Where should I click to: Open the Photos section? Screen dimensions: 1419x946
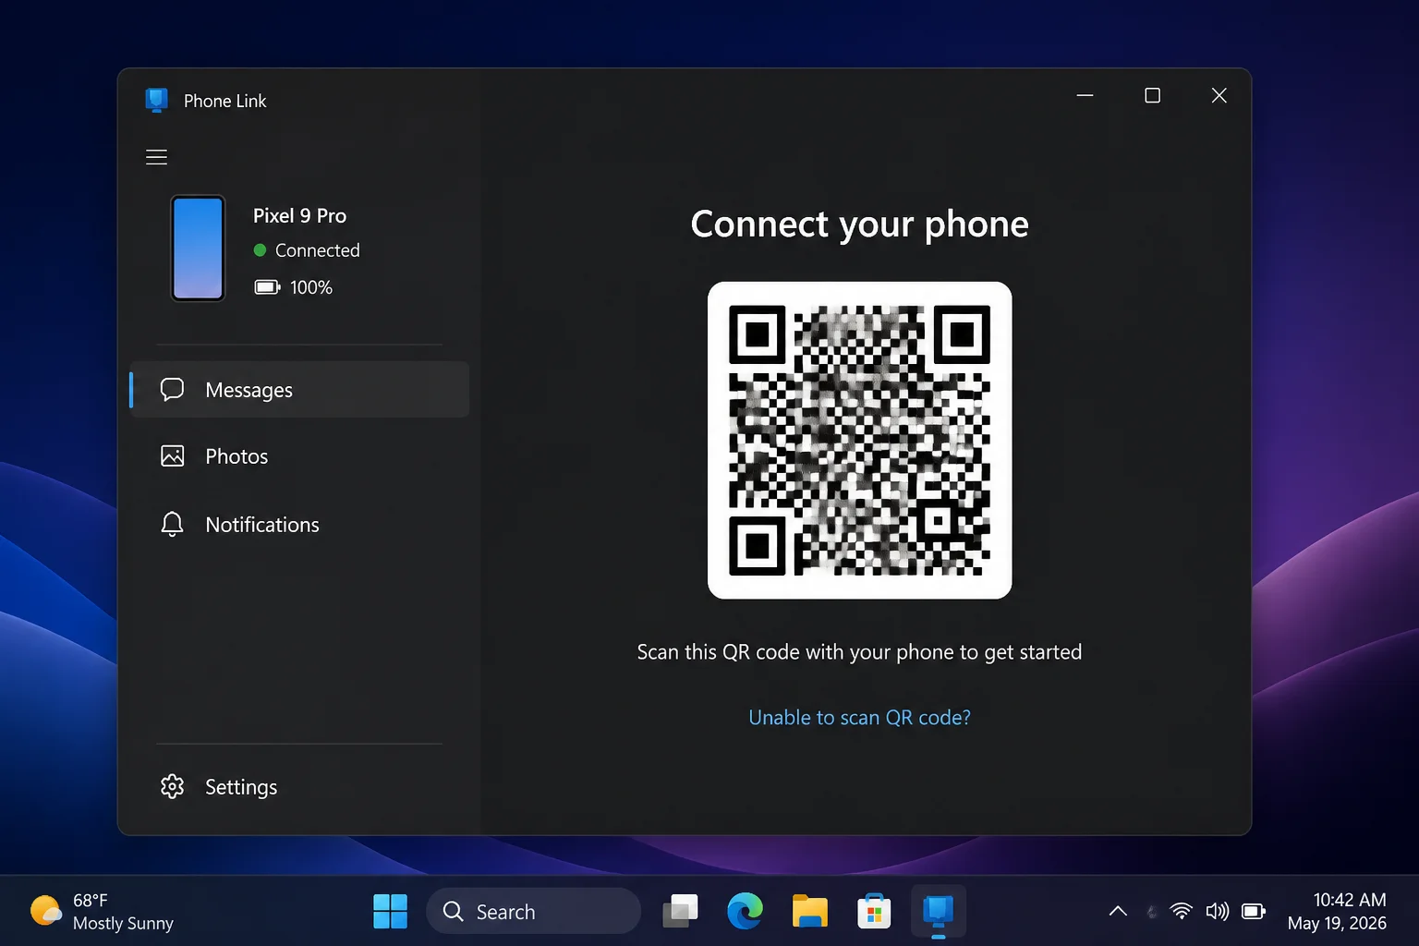pos(299,456)
